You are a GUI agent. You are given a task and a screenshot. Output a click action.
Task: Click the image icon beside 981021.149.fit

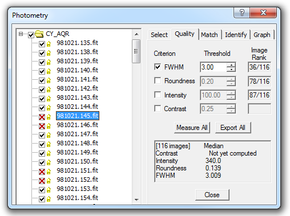pos(49,153)
